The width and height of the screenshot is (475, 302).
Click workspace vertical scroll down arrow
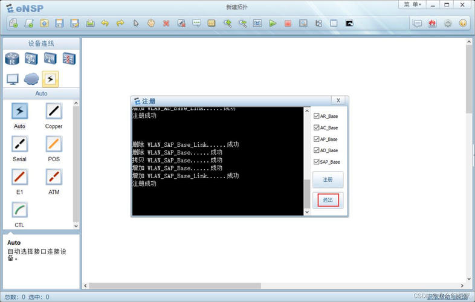(469, 278)
